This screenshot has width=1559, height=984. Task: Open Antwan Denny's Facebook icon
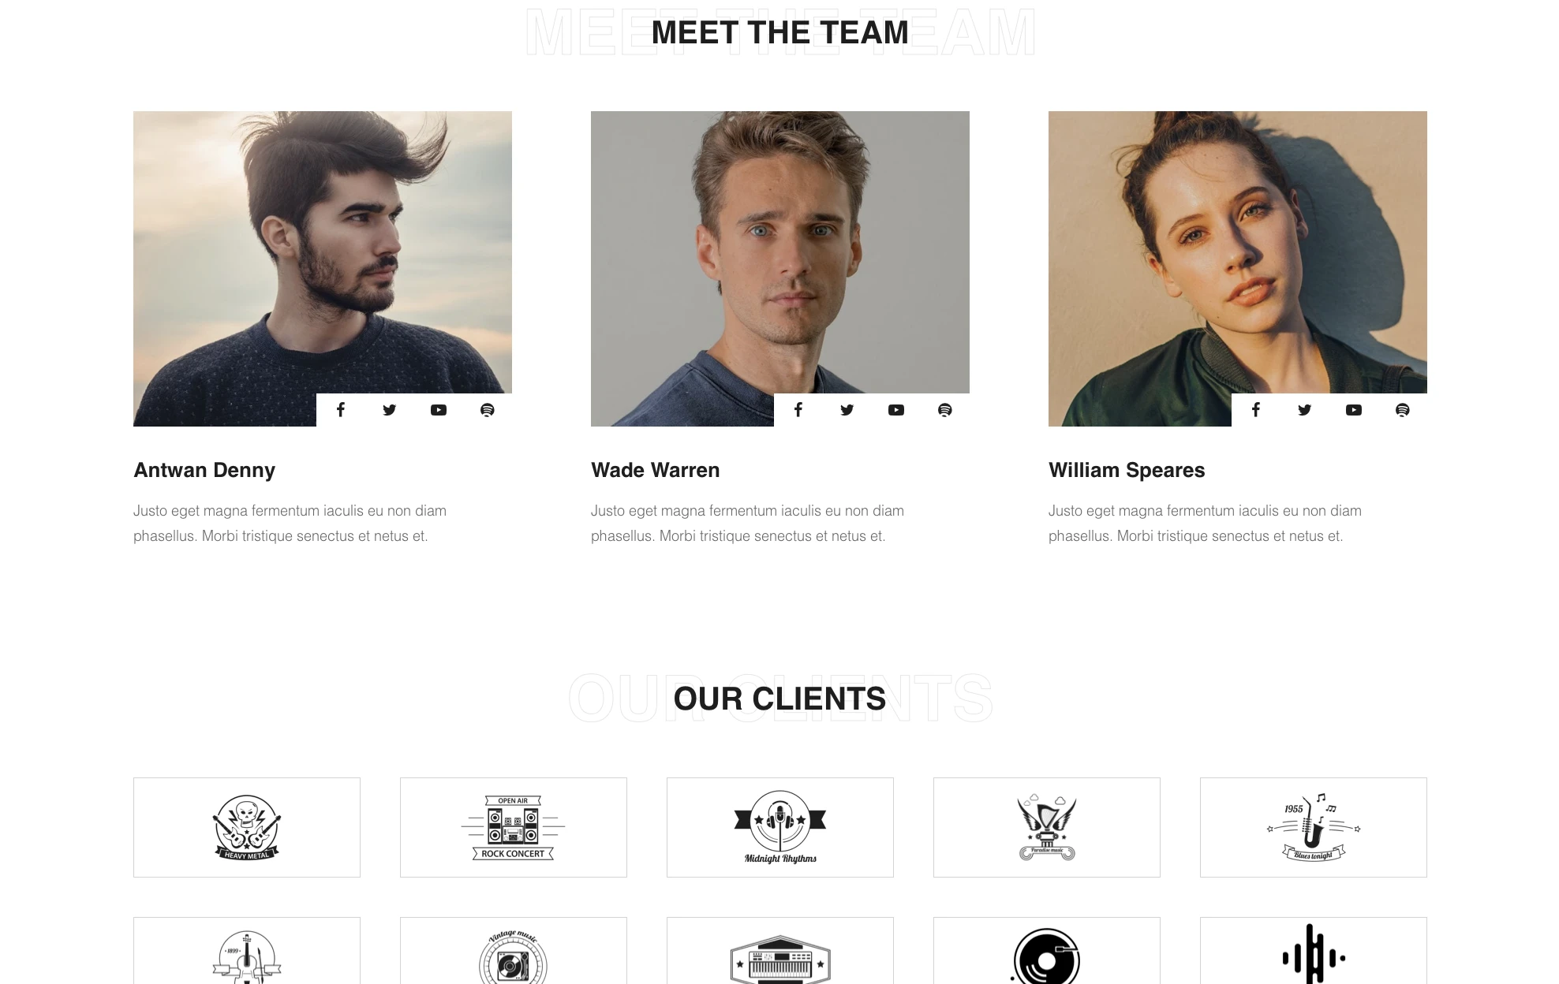tap(341, 410)
